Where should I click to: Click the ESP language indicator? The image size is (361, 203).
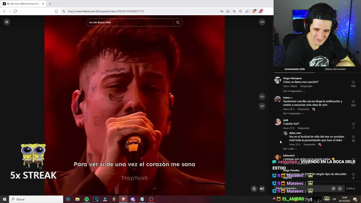click(x=334, y=199)
